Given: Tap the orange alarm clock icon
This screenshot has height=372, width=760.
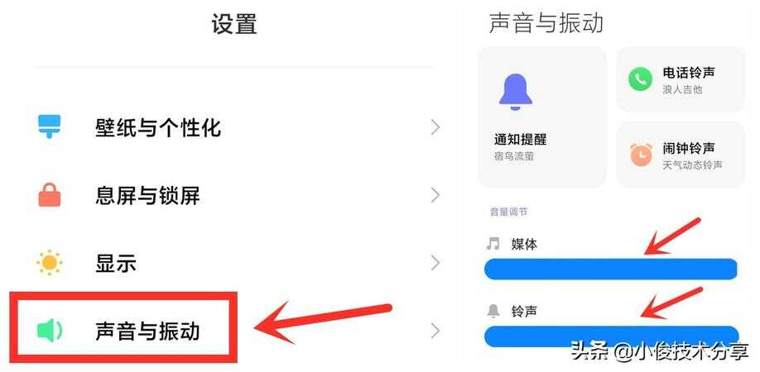Looking at the screenshot, I should [642, 155].
